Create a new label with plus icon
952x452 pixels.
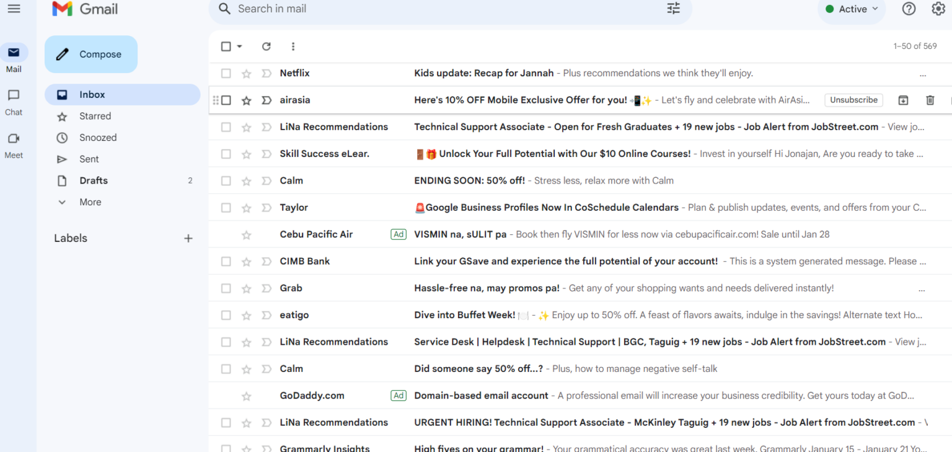[188, 237]
